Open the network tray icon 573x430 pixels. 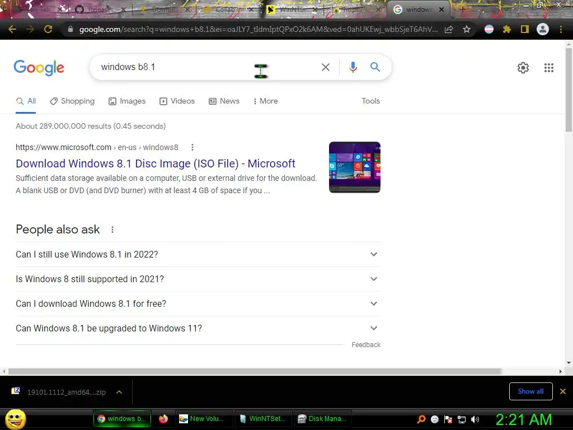pos(462,419)
